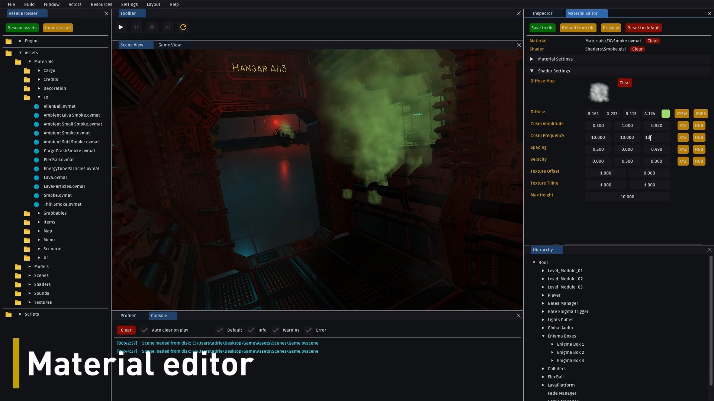Click the Lava.ovmat material sphere icon
714x401 pixels.
[36, 177]
